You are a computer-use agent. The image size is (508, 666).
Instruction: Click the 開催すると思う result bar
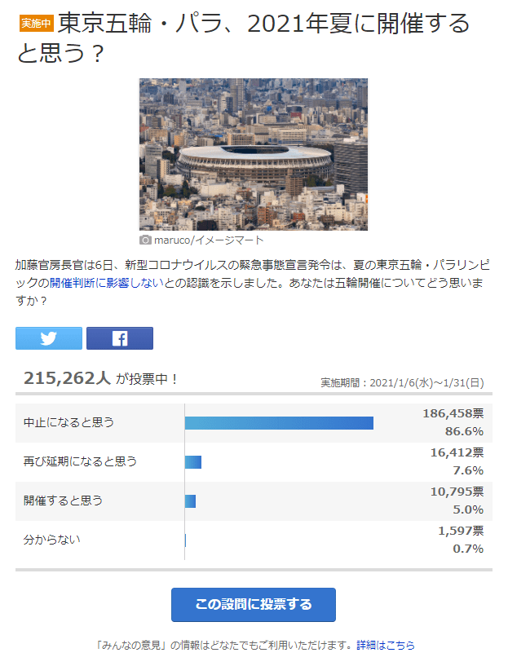click(190, 501)
